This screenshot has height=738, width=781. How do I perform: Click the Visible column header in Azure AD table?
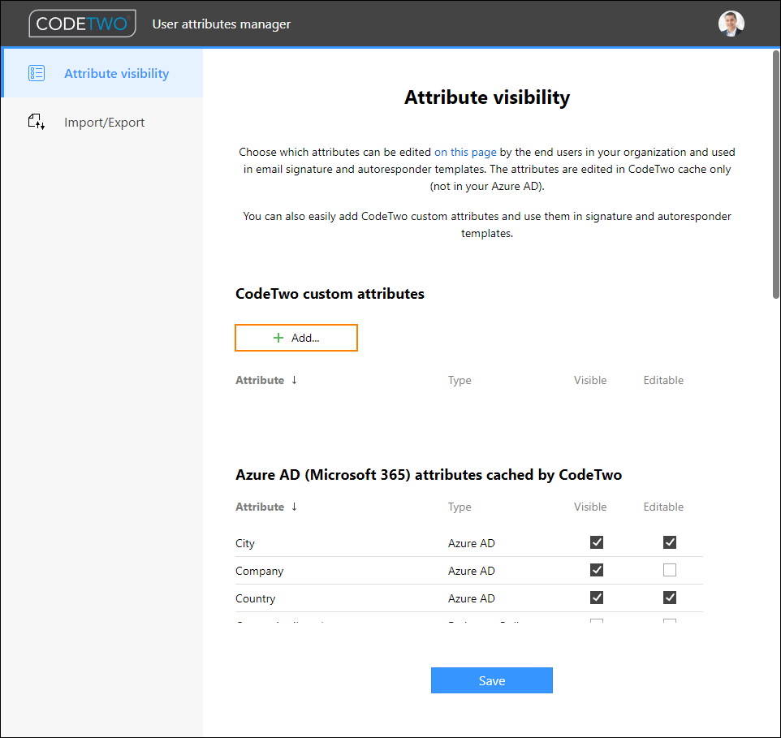point(590,507)
